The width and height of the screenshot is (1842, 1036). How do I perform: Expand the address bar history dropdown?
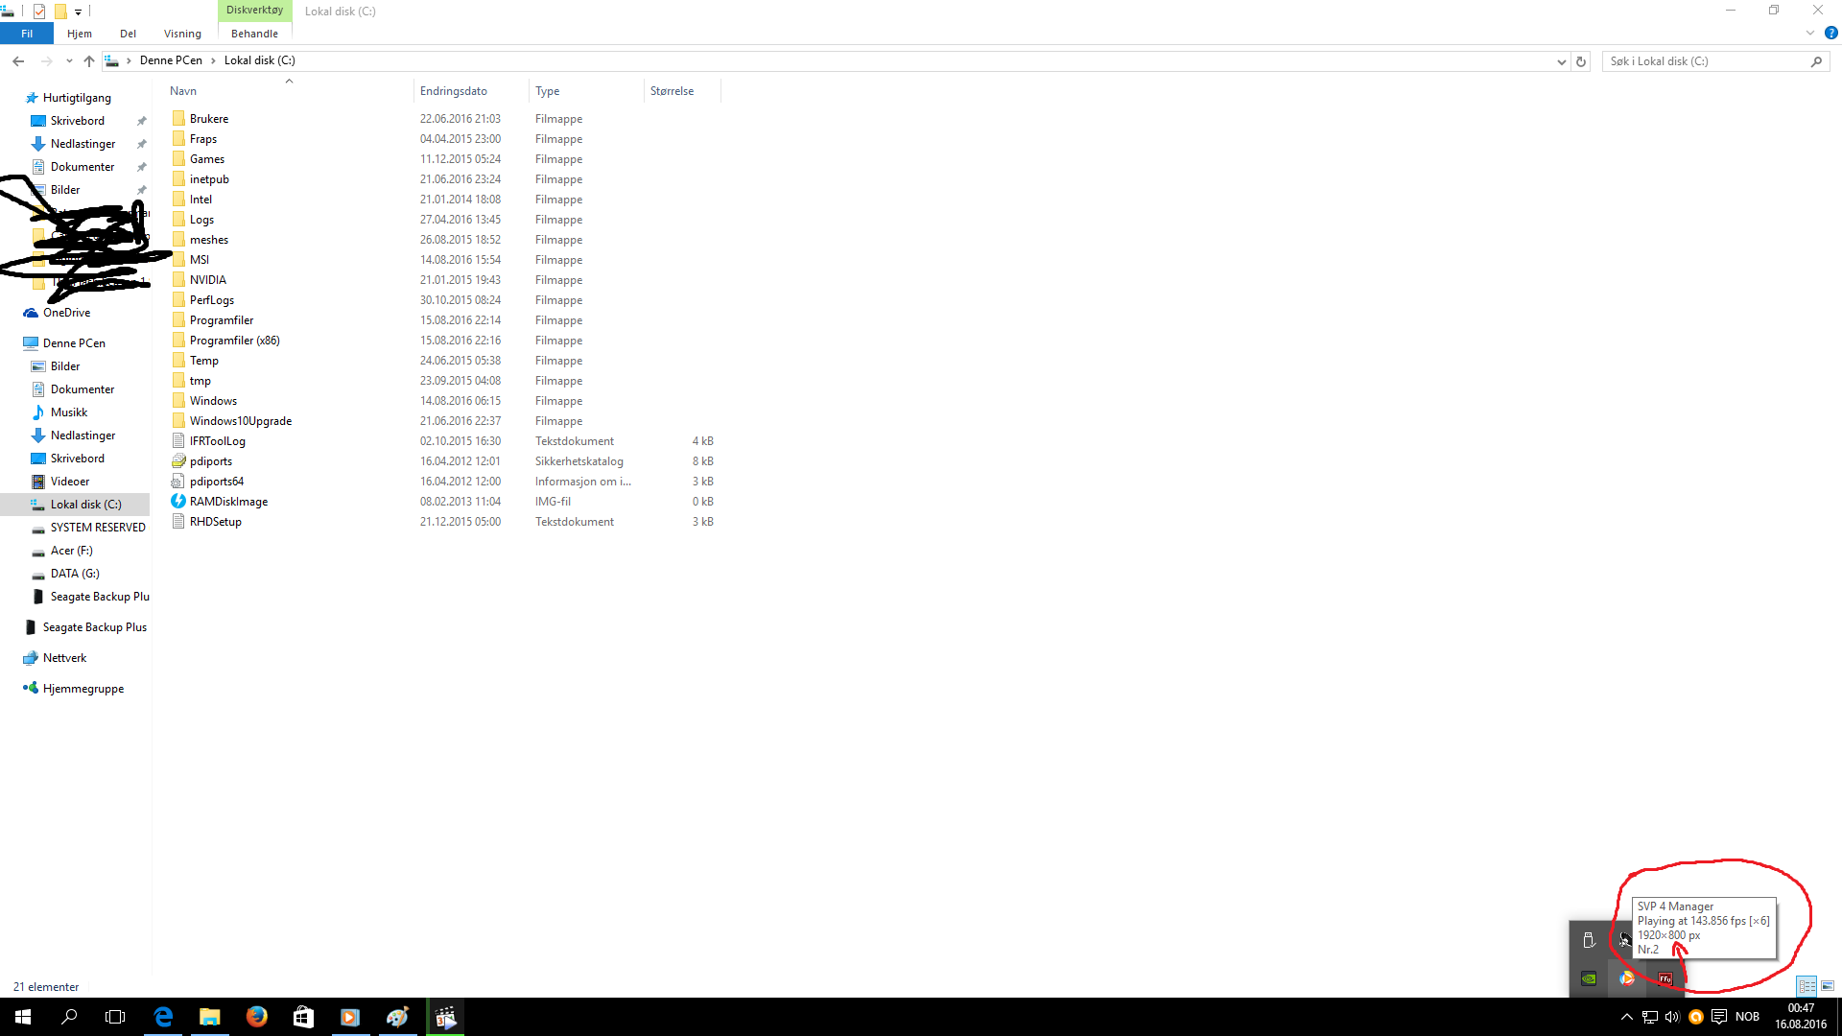(x=1561, y=60)
